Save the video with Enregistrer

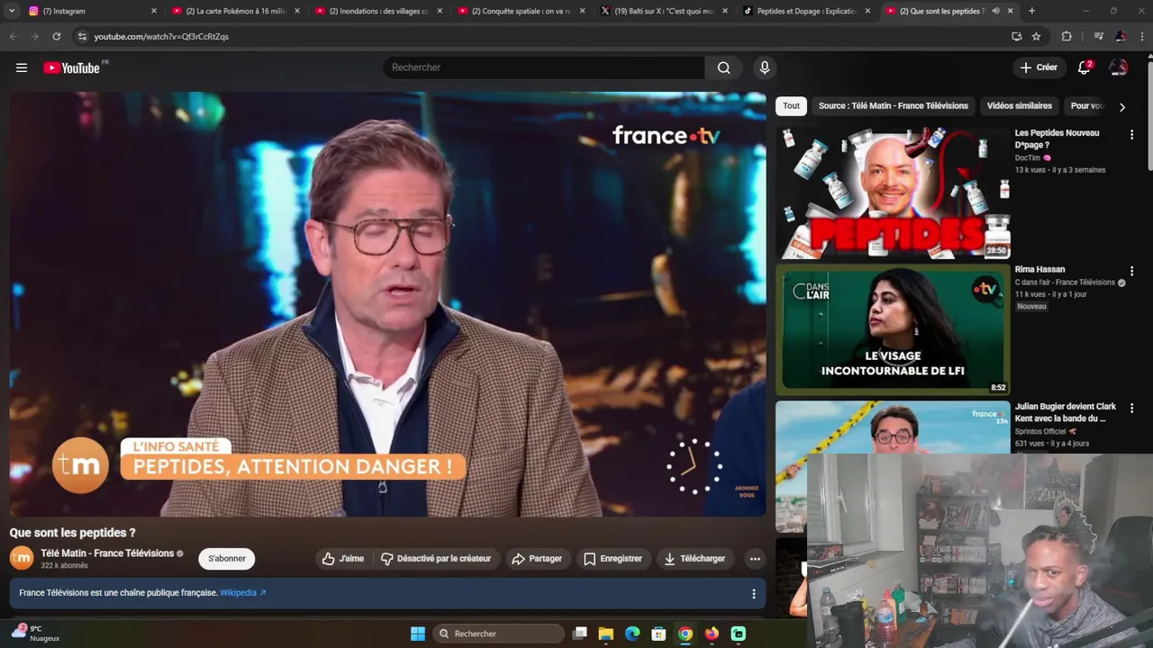point(613,559)
